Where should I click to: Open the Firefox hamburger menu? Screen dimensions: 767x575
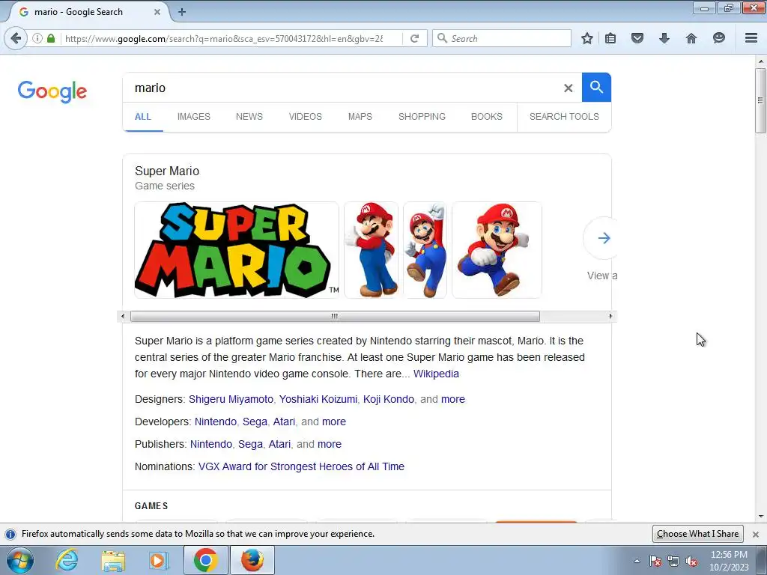click(x=751, y=38)
